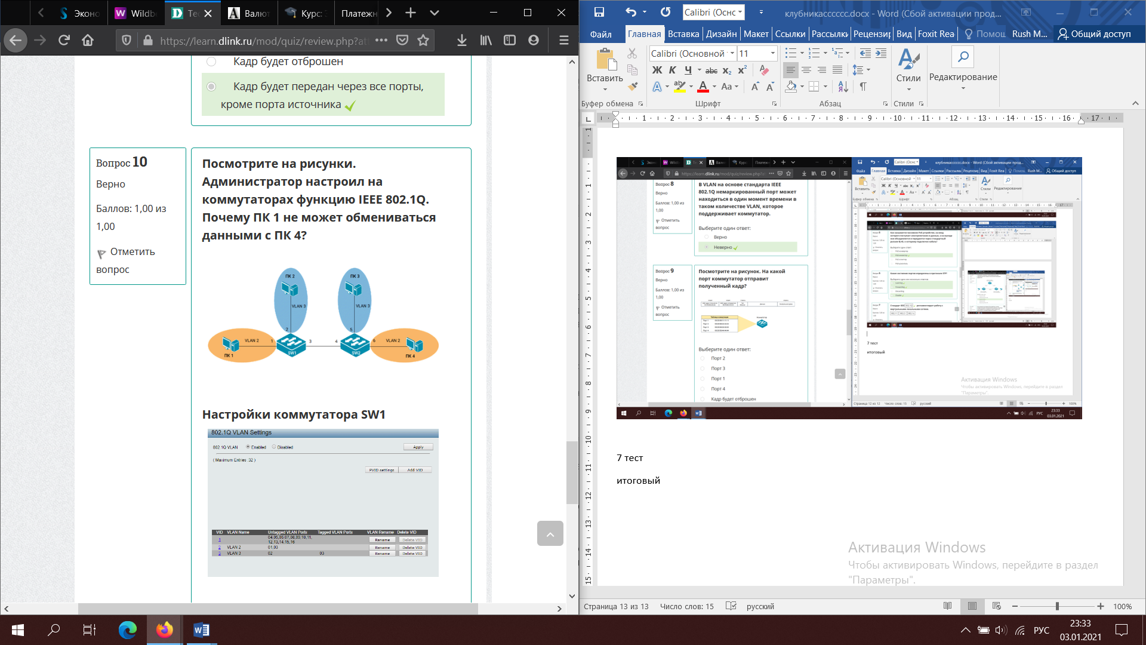
Task: Open Firefox hamburger menu
Action: tap(563, 40)
